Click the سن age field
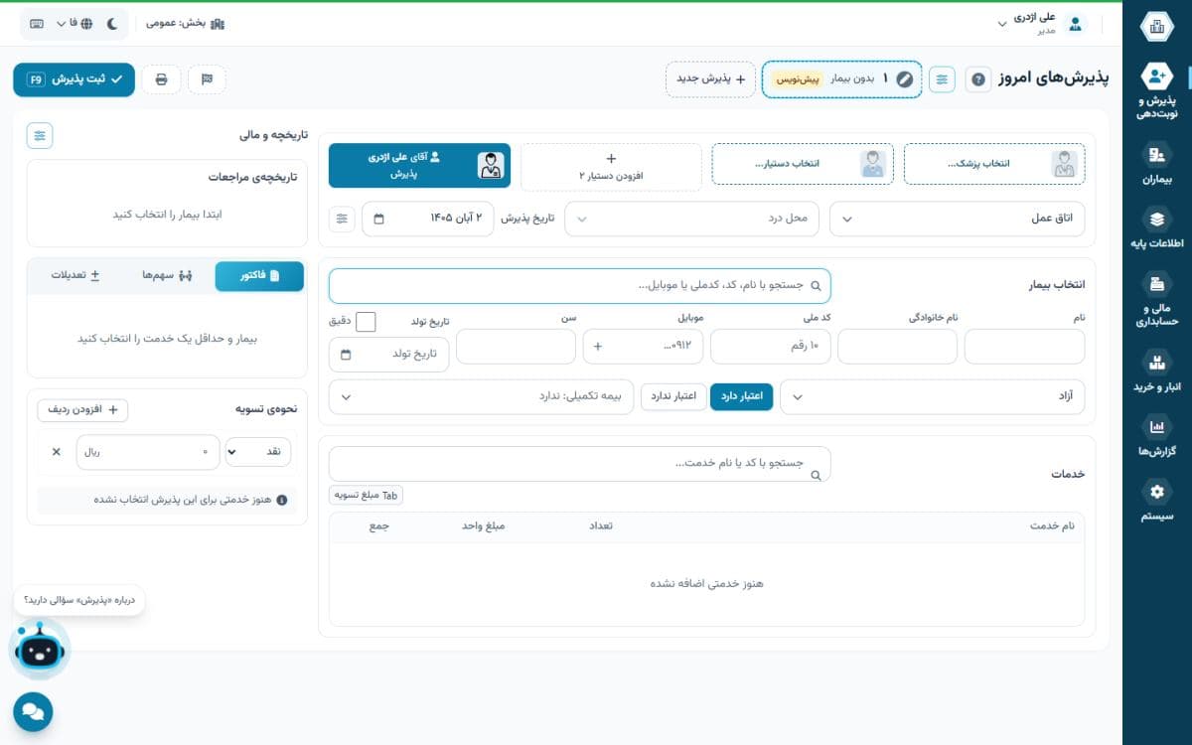1192x745 pixels. tap(517, 347)
